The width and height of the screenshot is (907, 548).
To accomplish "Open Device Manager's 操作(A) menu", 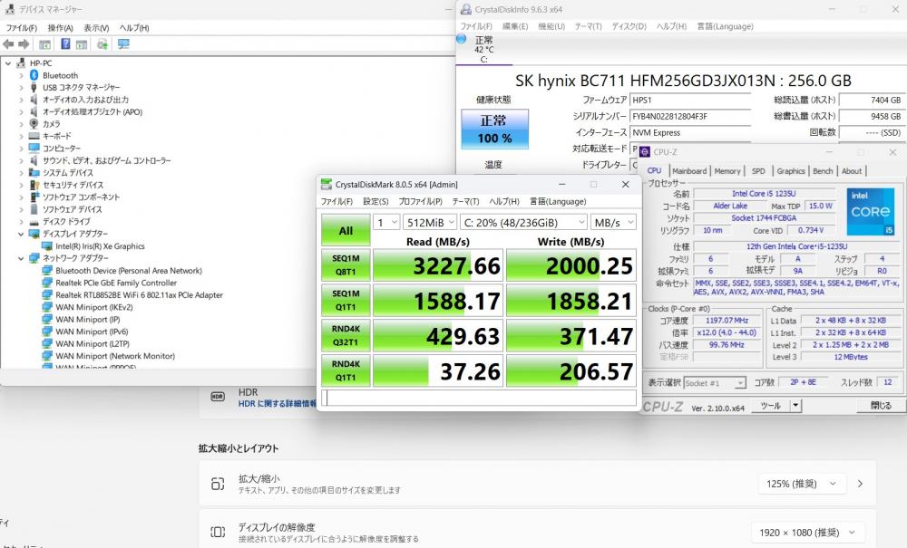I will (x=60, y=28).
